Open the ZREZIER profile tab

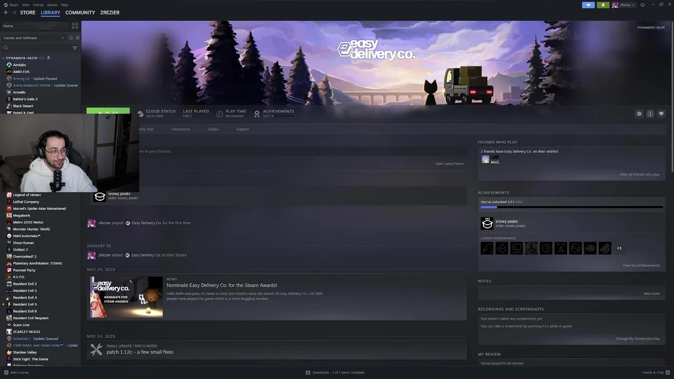[110, 13]
